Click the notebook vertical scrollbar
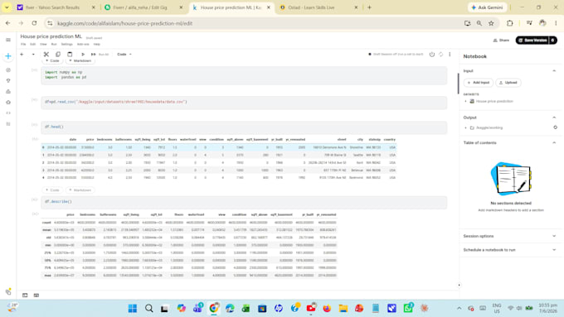Image resolution: width=564 pixels, height=317 pixels. [458, 84]
